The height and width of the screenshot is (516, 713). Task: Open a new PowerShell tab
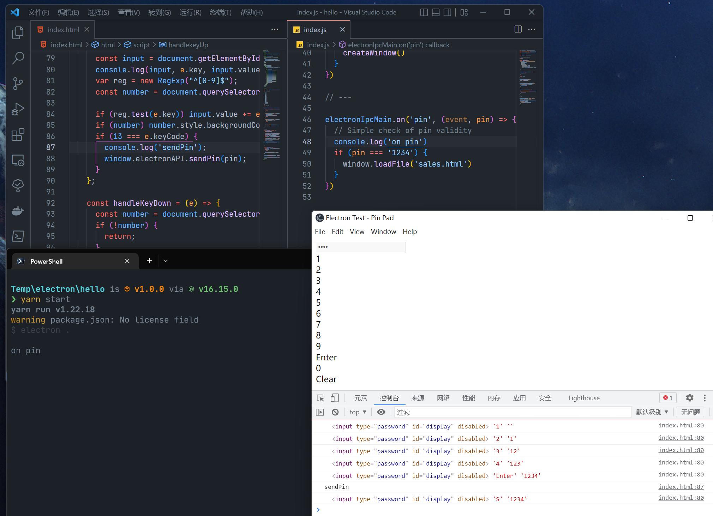coord(149,261)
